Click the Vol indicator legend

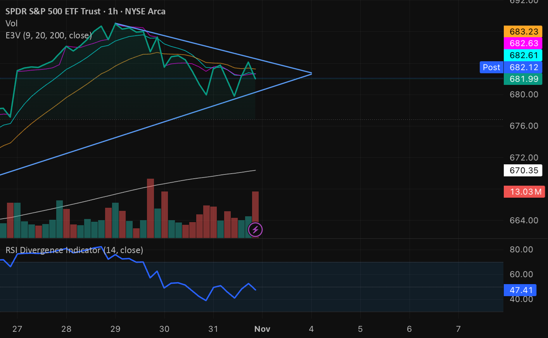pyautogui.click(x=12, y=23)
